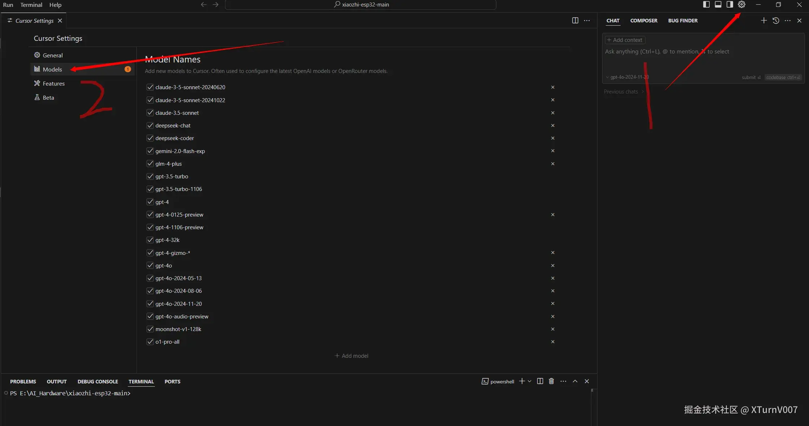Click the Add context button
Viewport: 809px width, 426px height.
[x=624, y=40]
